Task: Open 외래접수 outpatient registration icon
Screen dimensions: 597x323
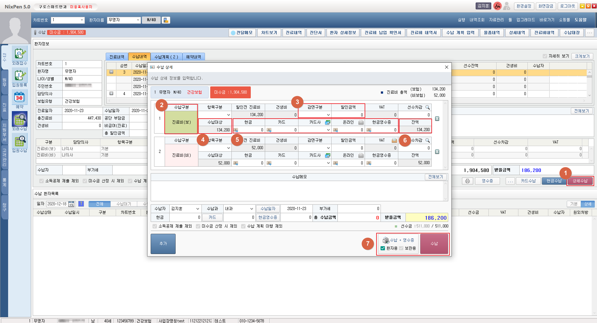Action: click(x=19, y=54)
